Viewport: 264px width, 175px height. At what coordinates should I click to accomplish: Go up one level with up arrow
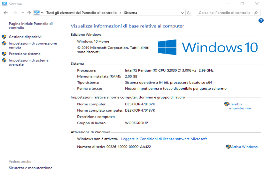point(29,13)
